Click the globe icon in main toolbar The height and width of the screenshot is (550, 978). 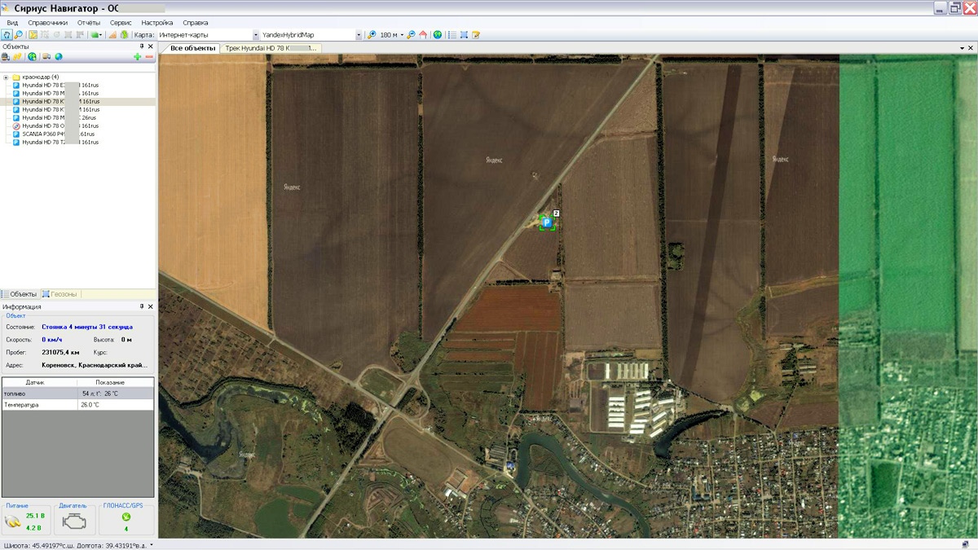coord(438,35)
